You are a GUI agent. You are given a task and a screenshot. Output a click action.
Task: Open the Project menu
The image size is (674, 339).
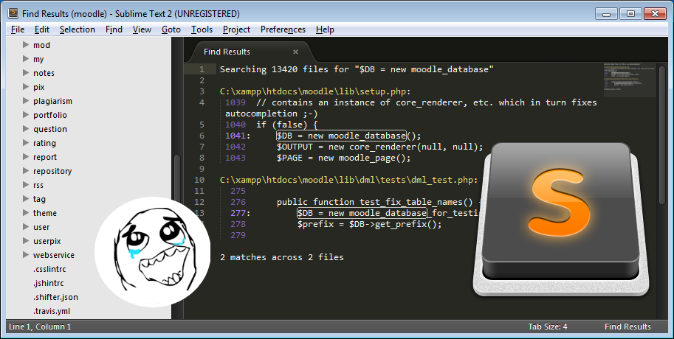pos(236,29)
